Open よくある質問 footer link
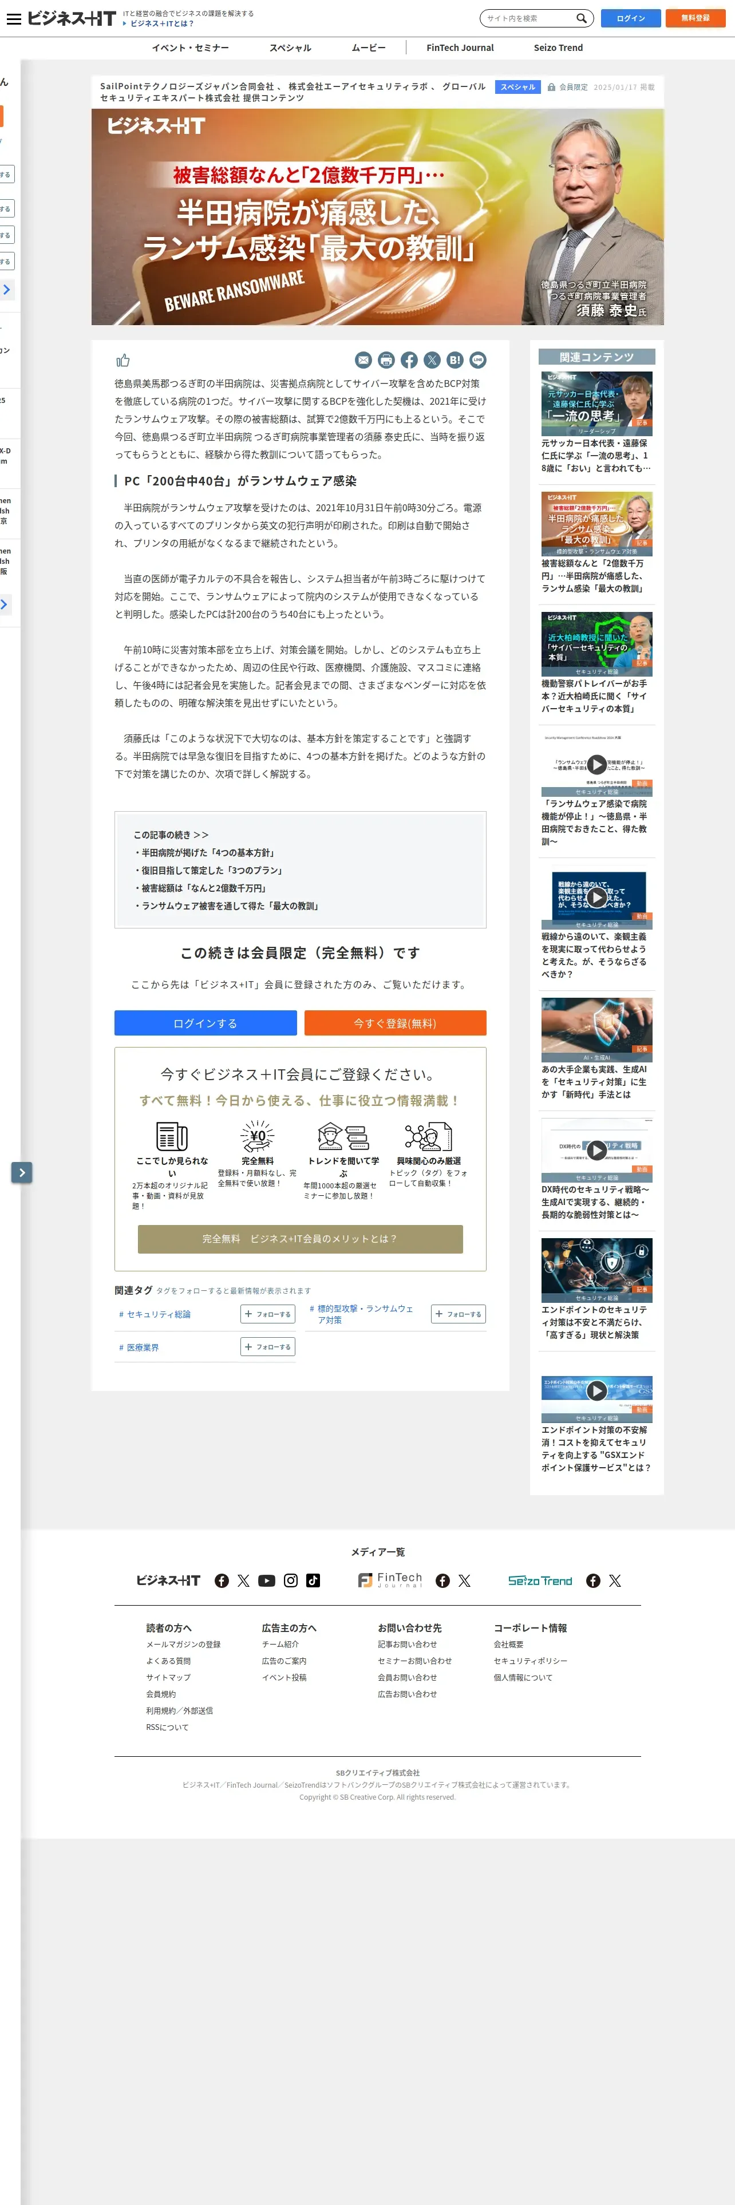735x2205 pixels. (x=168, y=1661)
